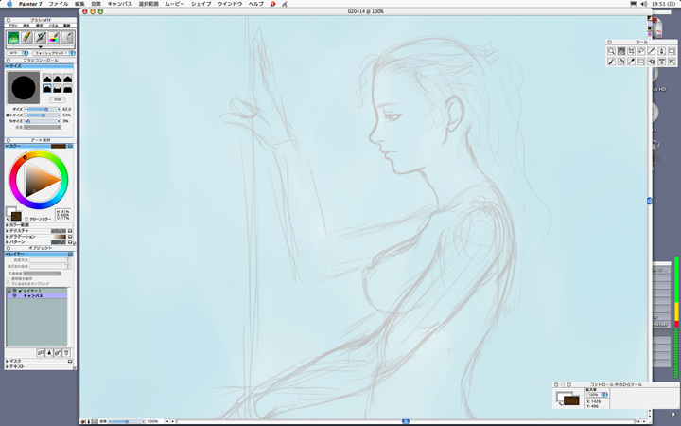Viewport: 681px width, 426px height.
Task: Enable 透明度を維持 checkbox in layers
Action: 9,278
